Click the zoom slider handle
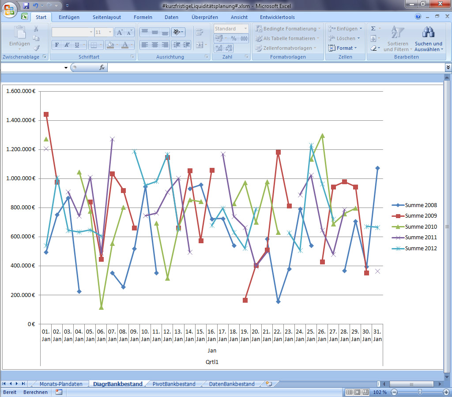 pyautogui.click(x=420, y=392)
